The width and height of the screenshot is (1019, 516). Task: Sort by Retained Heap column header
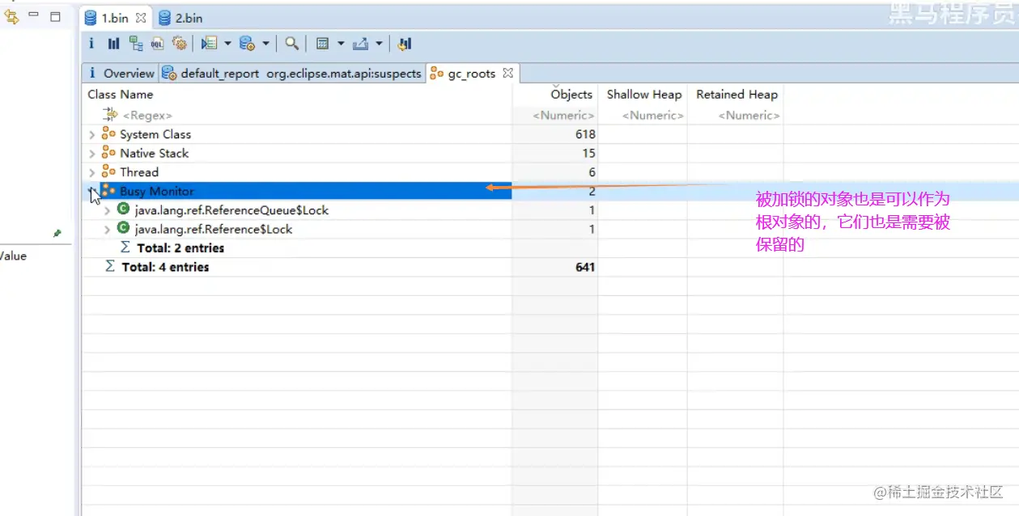point(736,95)
